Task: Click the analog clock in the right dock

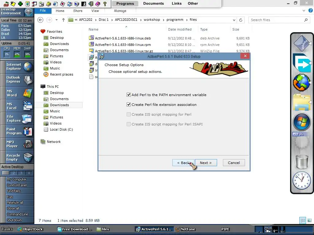Action: [302, 181]
